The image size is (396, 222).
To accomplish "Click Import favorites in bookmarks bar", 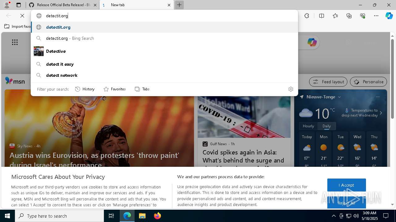I will tap(17, 27).
